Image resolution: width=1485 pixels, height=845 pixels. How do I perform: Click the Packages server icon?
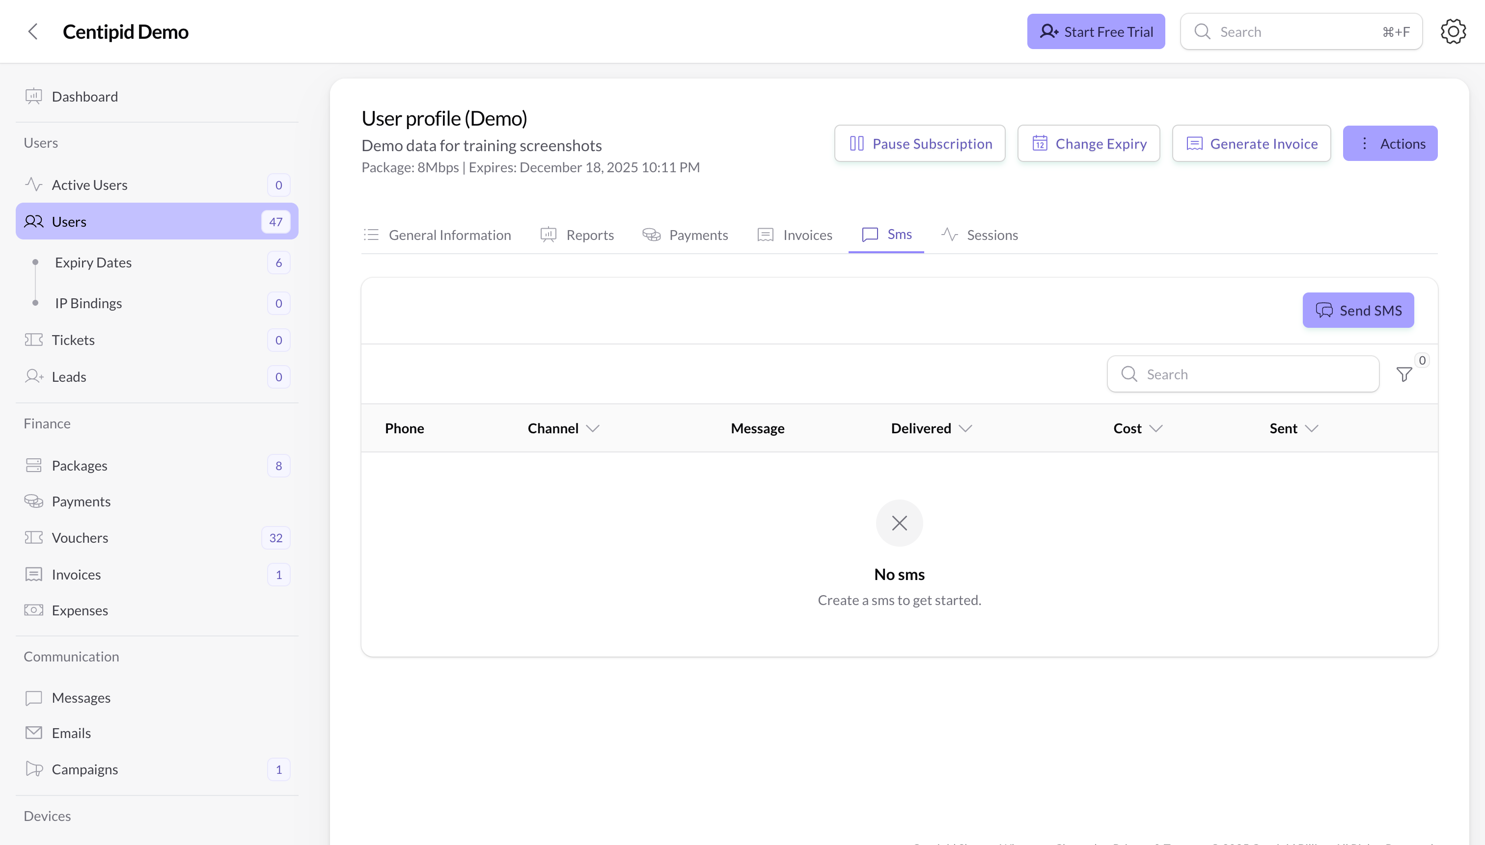tap(34, 466)
